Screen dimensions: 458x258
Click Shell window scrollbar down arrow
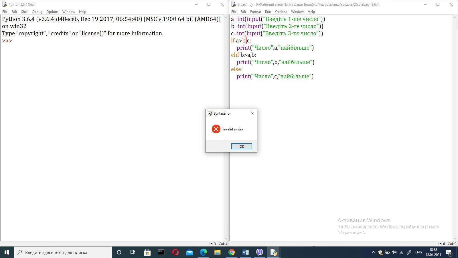click(x=226, y=239)
